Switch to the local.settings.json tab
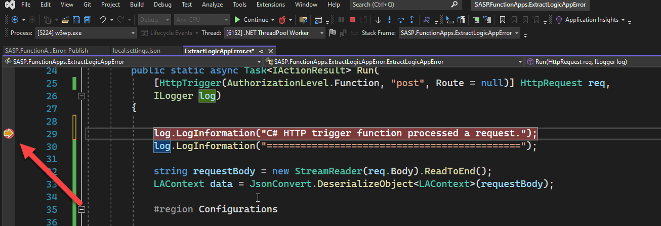This screenshot has width=661, height=226. point(137,51)
